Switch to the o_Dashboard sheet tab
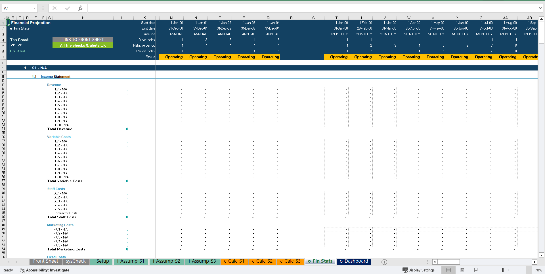Image resolution: width=545 pixels, height=274 pixels. [354, 261]
